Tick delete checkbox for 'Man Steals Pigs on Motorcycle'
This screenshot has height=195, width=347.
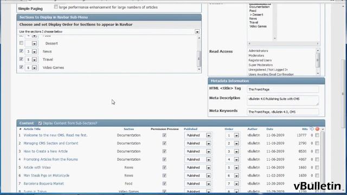click(317, 175)
